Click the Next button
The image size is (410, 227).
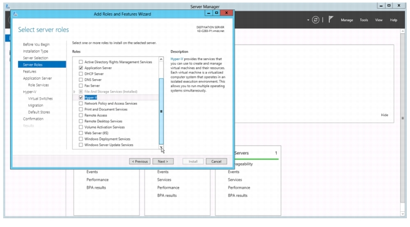163,161
